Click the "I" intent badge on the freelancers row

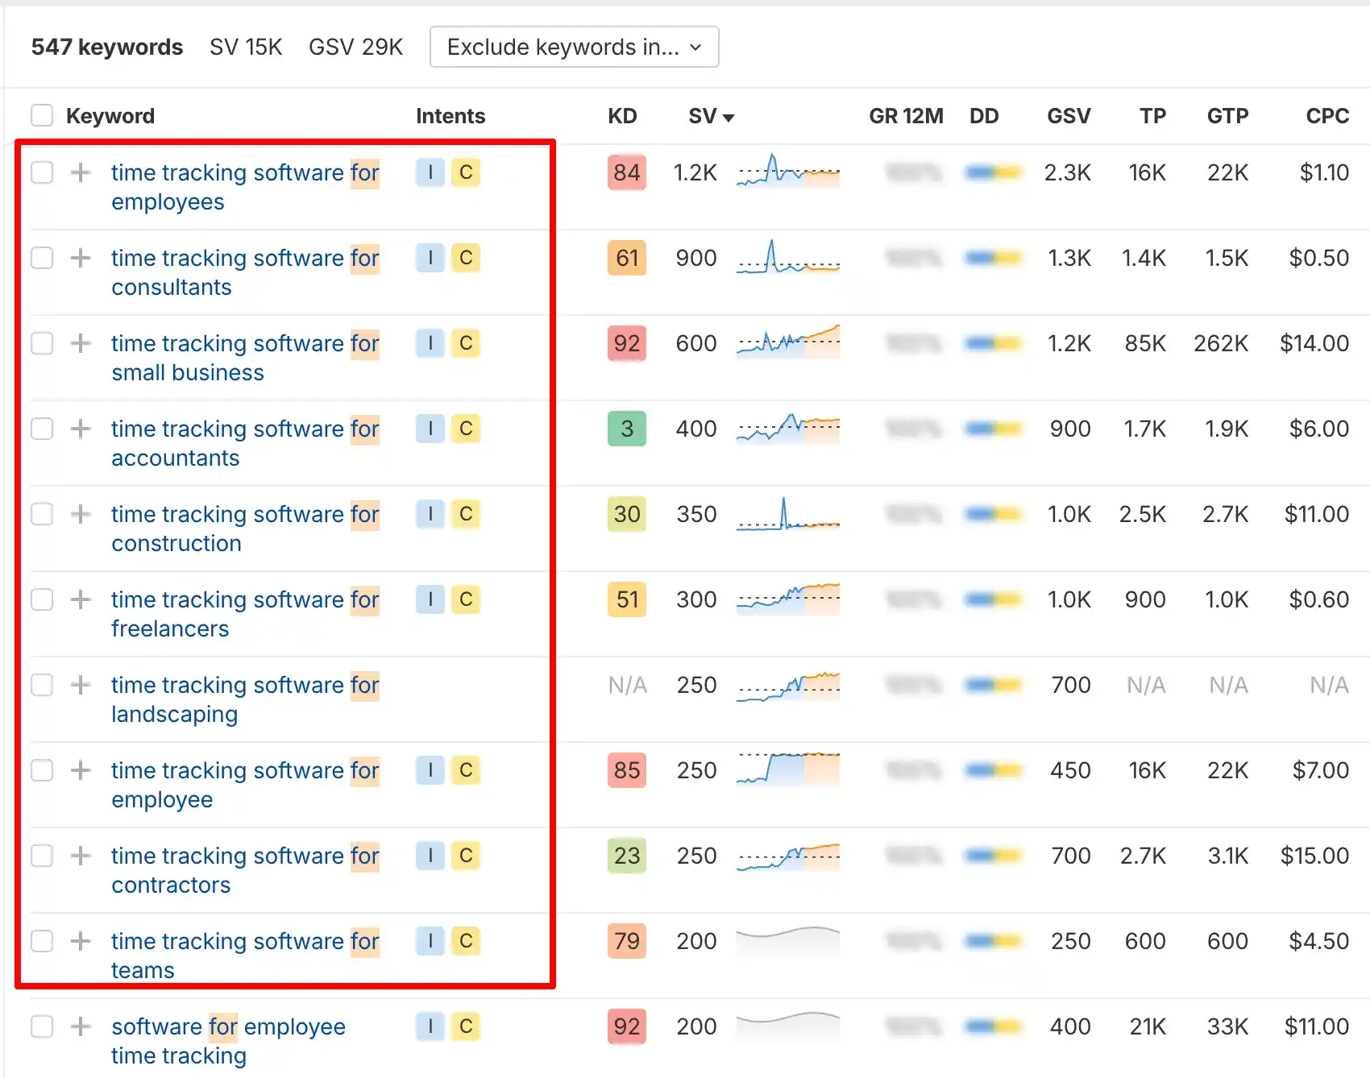click(430, 599)
